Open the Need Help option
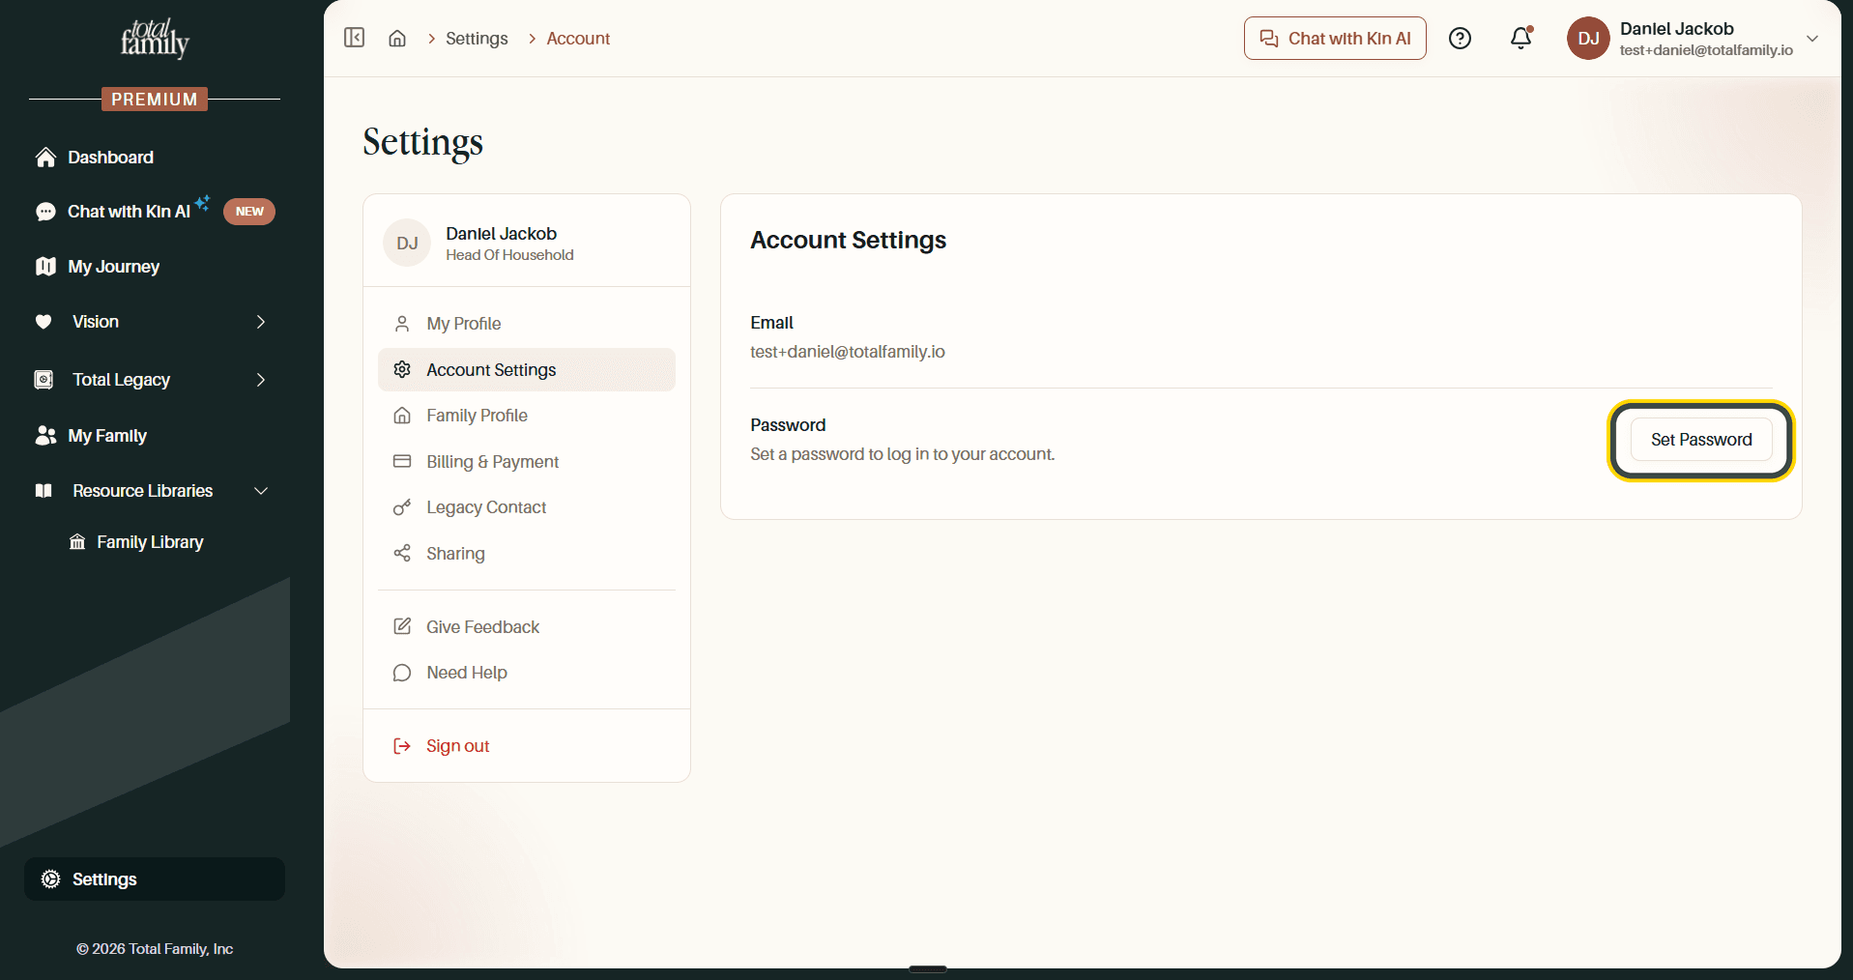The width and height of the screenshot is (1853, 980). point(527,673)
